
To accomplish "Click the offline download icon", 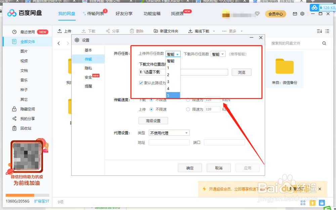I will (x=190, y=31).
